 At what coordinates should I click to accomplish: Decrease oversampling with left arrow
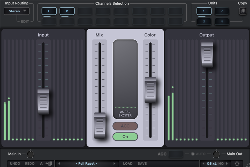point(204,163)
